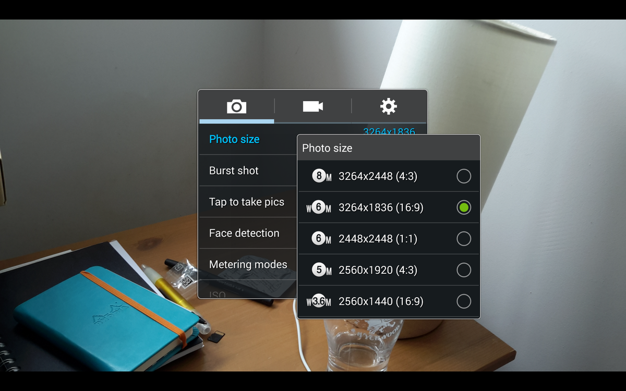Switch to the camera mode tab
Image resolution: width=626 pixels, height=391 pixels.
point(236,106)
